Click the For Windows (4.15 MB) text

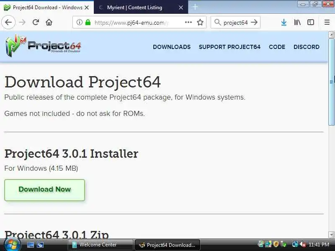tap(41, 168)
